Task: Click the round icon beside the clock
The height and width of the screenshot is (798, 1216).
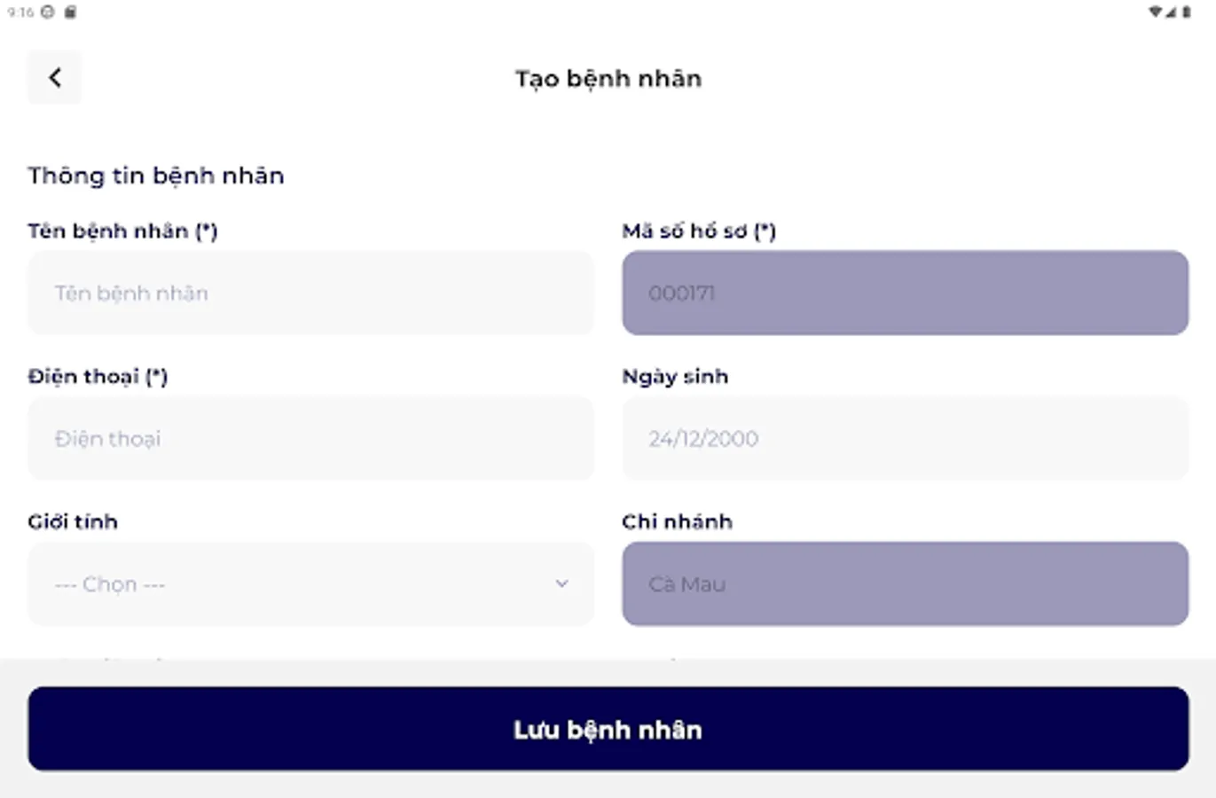Action: tap(48, 12)
